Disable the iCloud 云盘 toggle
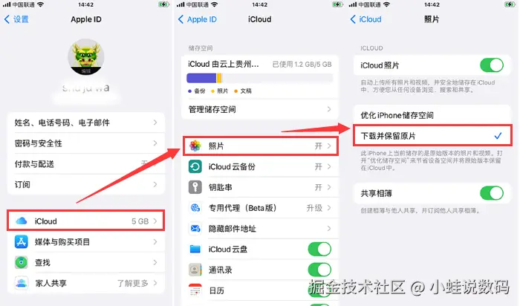This screenshot has height=306, width=520. (x=319, y=249)
